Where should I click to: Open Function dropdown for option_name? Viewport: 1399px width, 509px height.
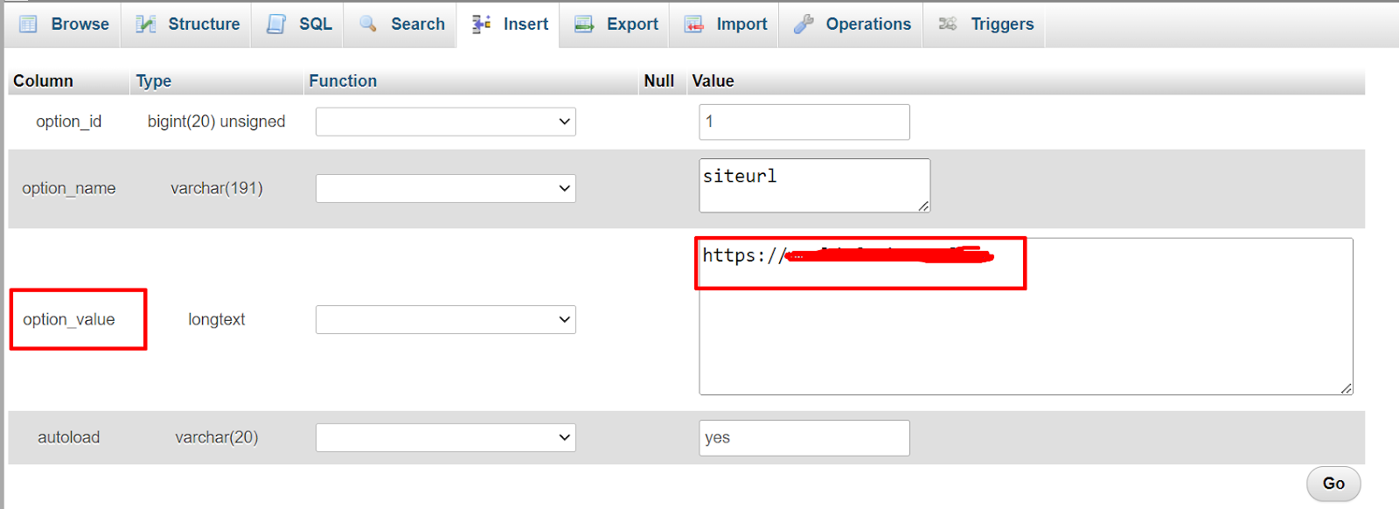[445, 188]
